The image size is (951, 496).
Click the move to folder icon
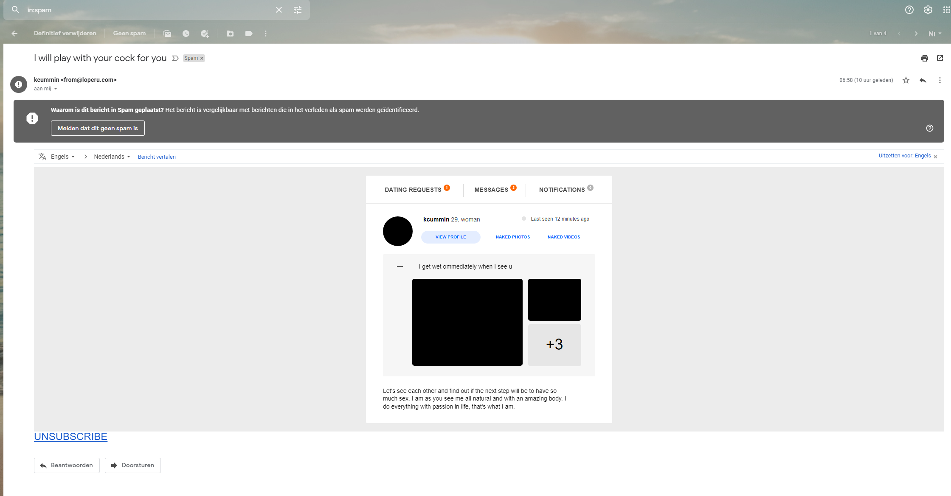point(230,34)
